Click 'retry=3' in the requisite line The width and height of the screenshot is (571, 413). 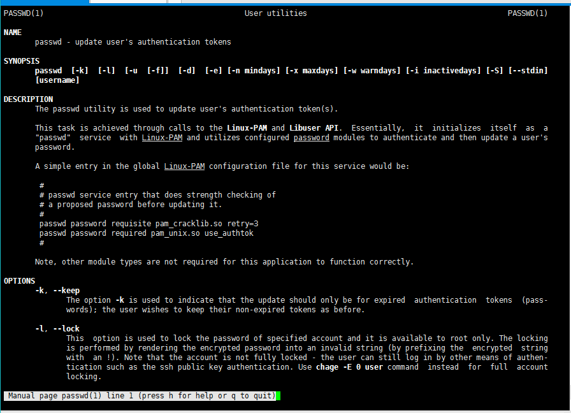click(243, 224)
